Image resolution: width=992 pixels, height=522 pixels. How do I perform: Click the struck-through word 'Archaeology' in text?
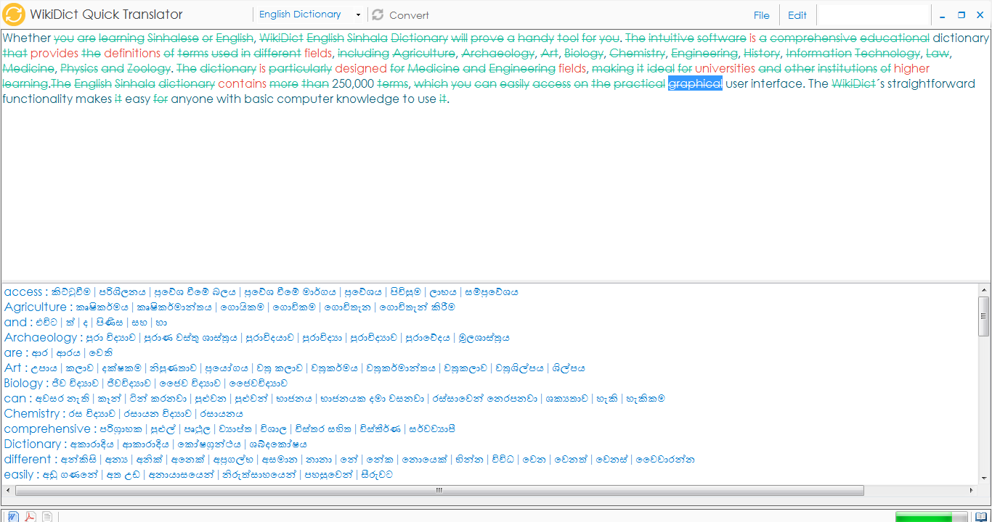click(x=497, y=53)
